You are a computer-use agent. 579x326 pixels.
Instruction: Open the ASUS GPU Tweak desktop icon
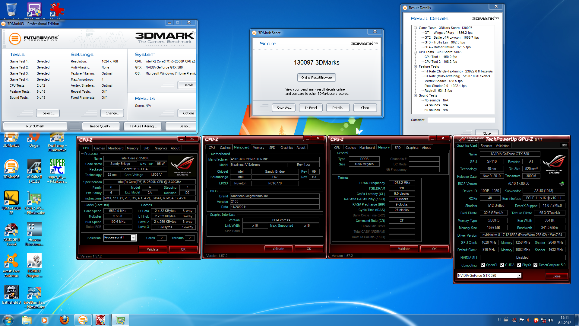click(11, 235)
